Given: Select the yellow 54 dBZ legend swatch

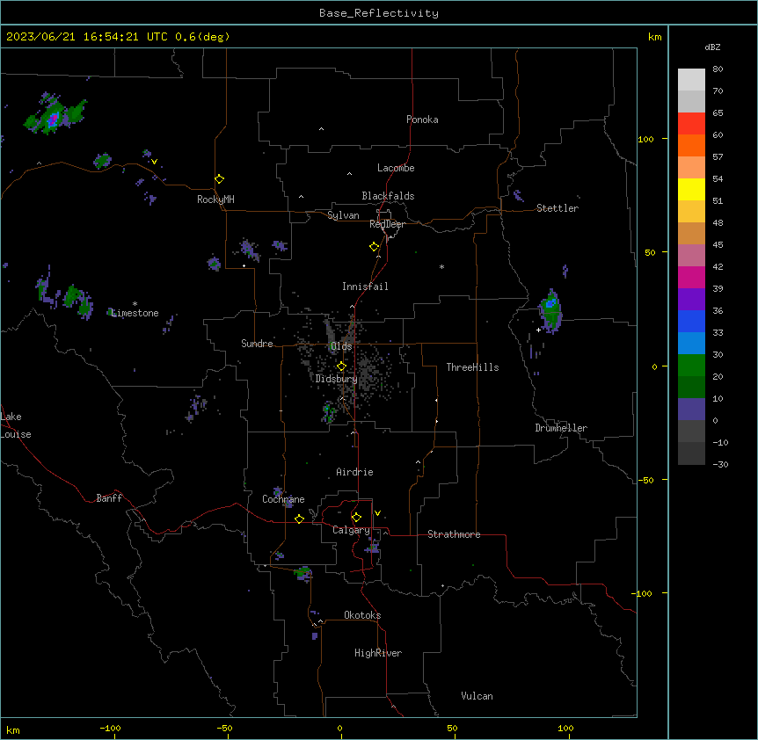Looking at the screenshot, I should tap(691, 189).
